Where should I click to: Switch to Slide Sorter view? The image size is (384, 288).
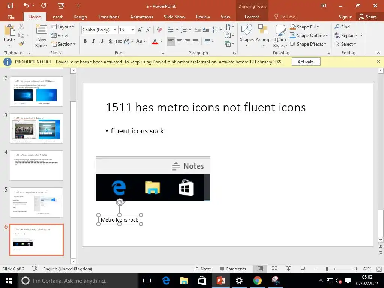(274, 269)
